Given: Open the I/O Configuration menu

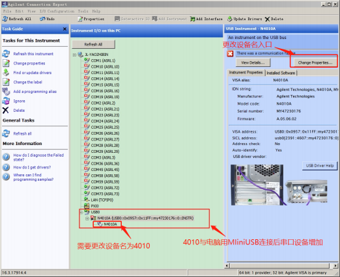Looking at the screenshot, I should [x=57, y=11].
